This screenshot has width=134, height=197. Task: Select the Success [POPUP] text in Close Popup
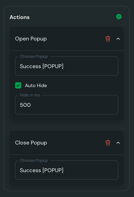tap(42, 170)
